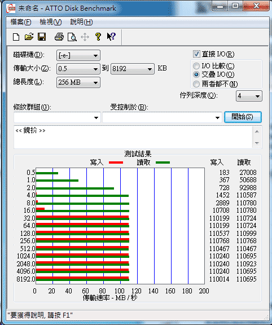
Task: Click write value 110014 in results
Action: tap(220, 279)
